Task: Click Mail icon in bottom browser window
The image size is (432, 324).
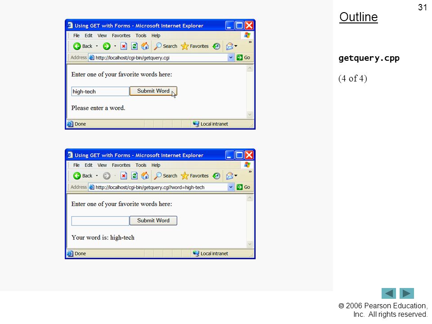Action: [x=229, y=176]
